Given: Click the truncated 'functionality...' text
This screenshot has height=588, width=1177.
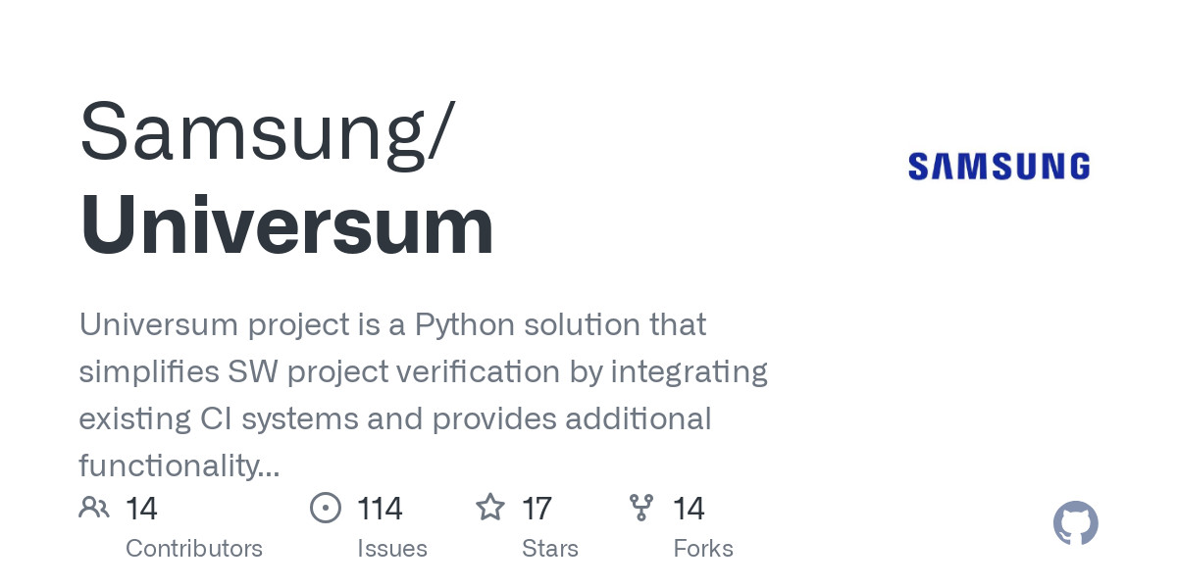Looking at the screenshot, I should click(179, 465).
